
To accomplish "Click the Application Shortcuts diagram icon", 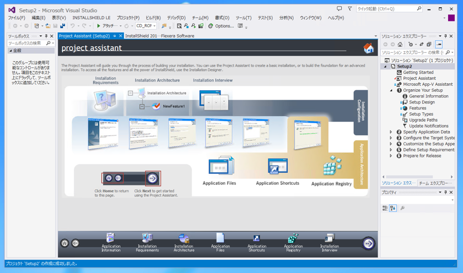I will pos(278,166).
